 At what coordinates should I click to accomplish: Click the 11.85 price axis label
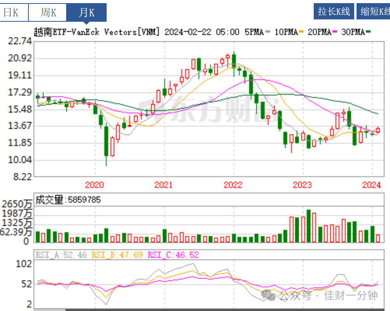pyautogui.click(x=20, y=143)
